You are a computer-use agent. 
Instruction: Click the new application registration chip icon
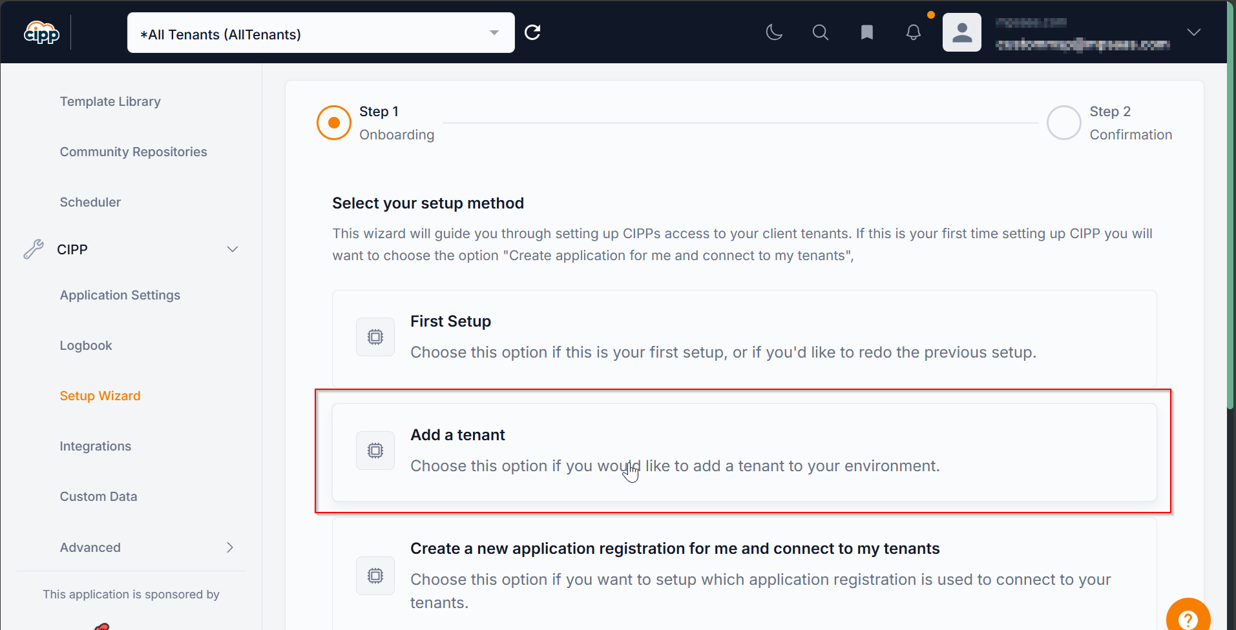[375, 576]
